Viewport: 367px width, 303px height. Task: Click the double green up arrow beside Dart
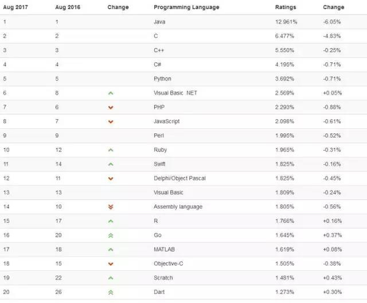click(x=111, y=292)
